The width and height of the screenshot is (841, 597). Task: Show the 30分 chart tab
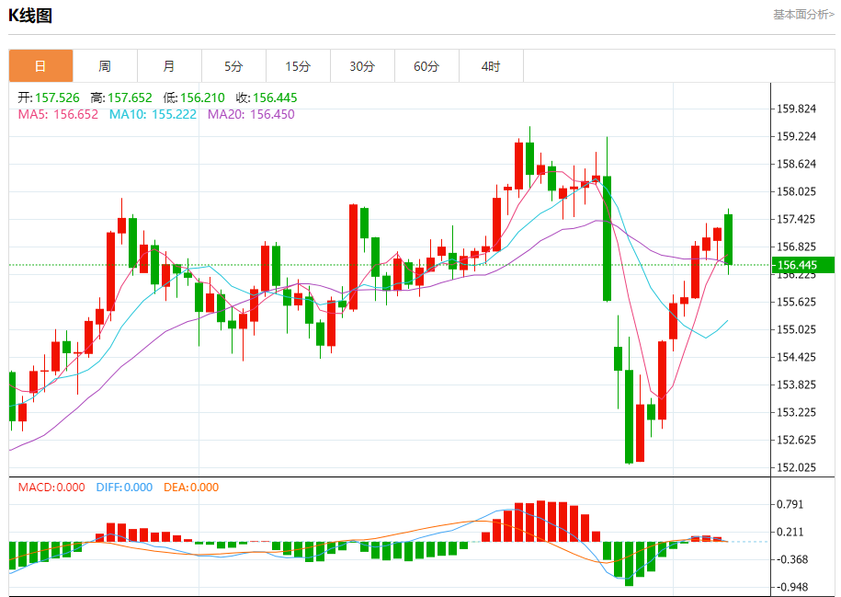362,66
